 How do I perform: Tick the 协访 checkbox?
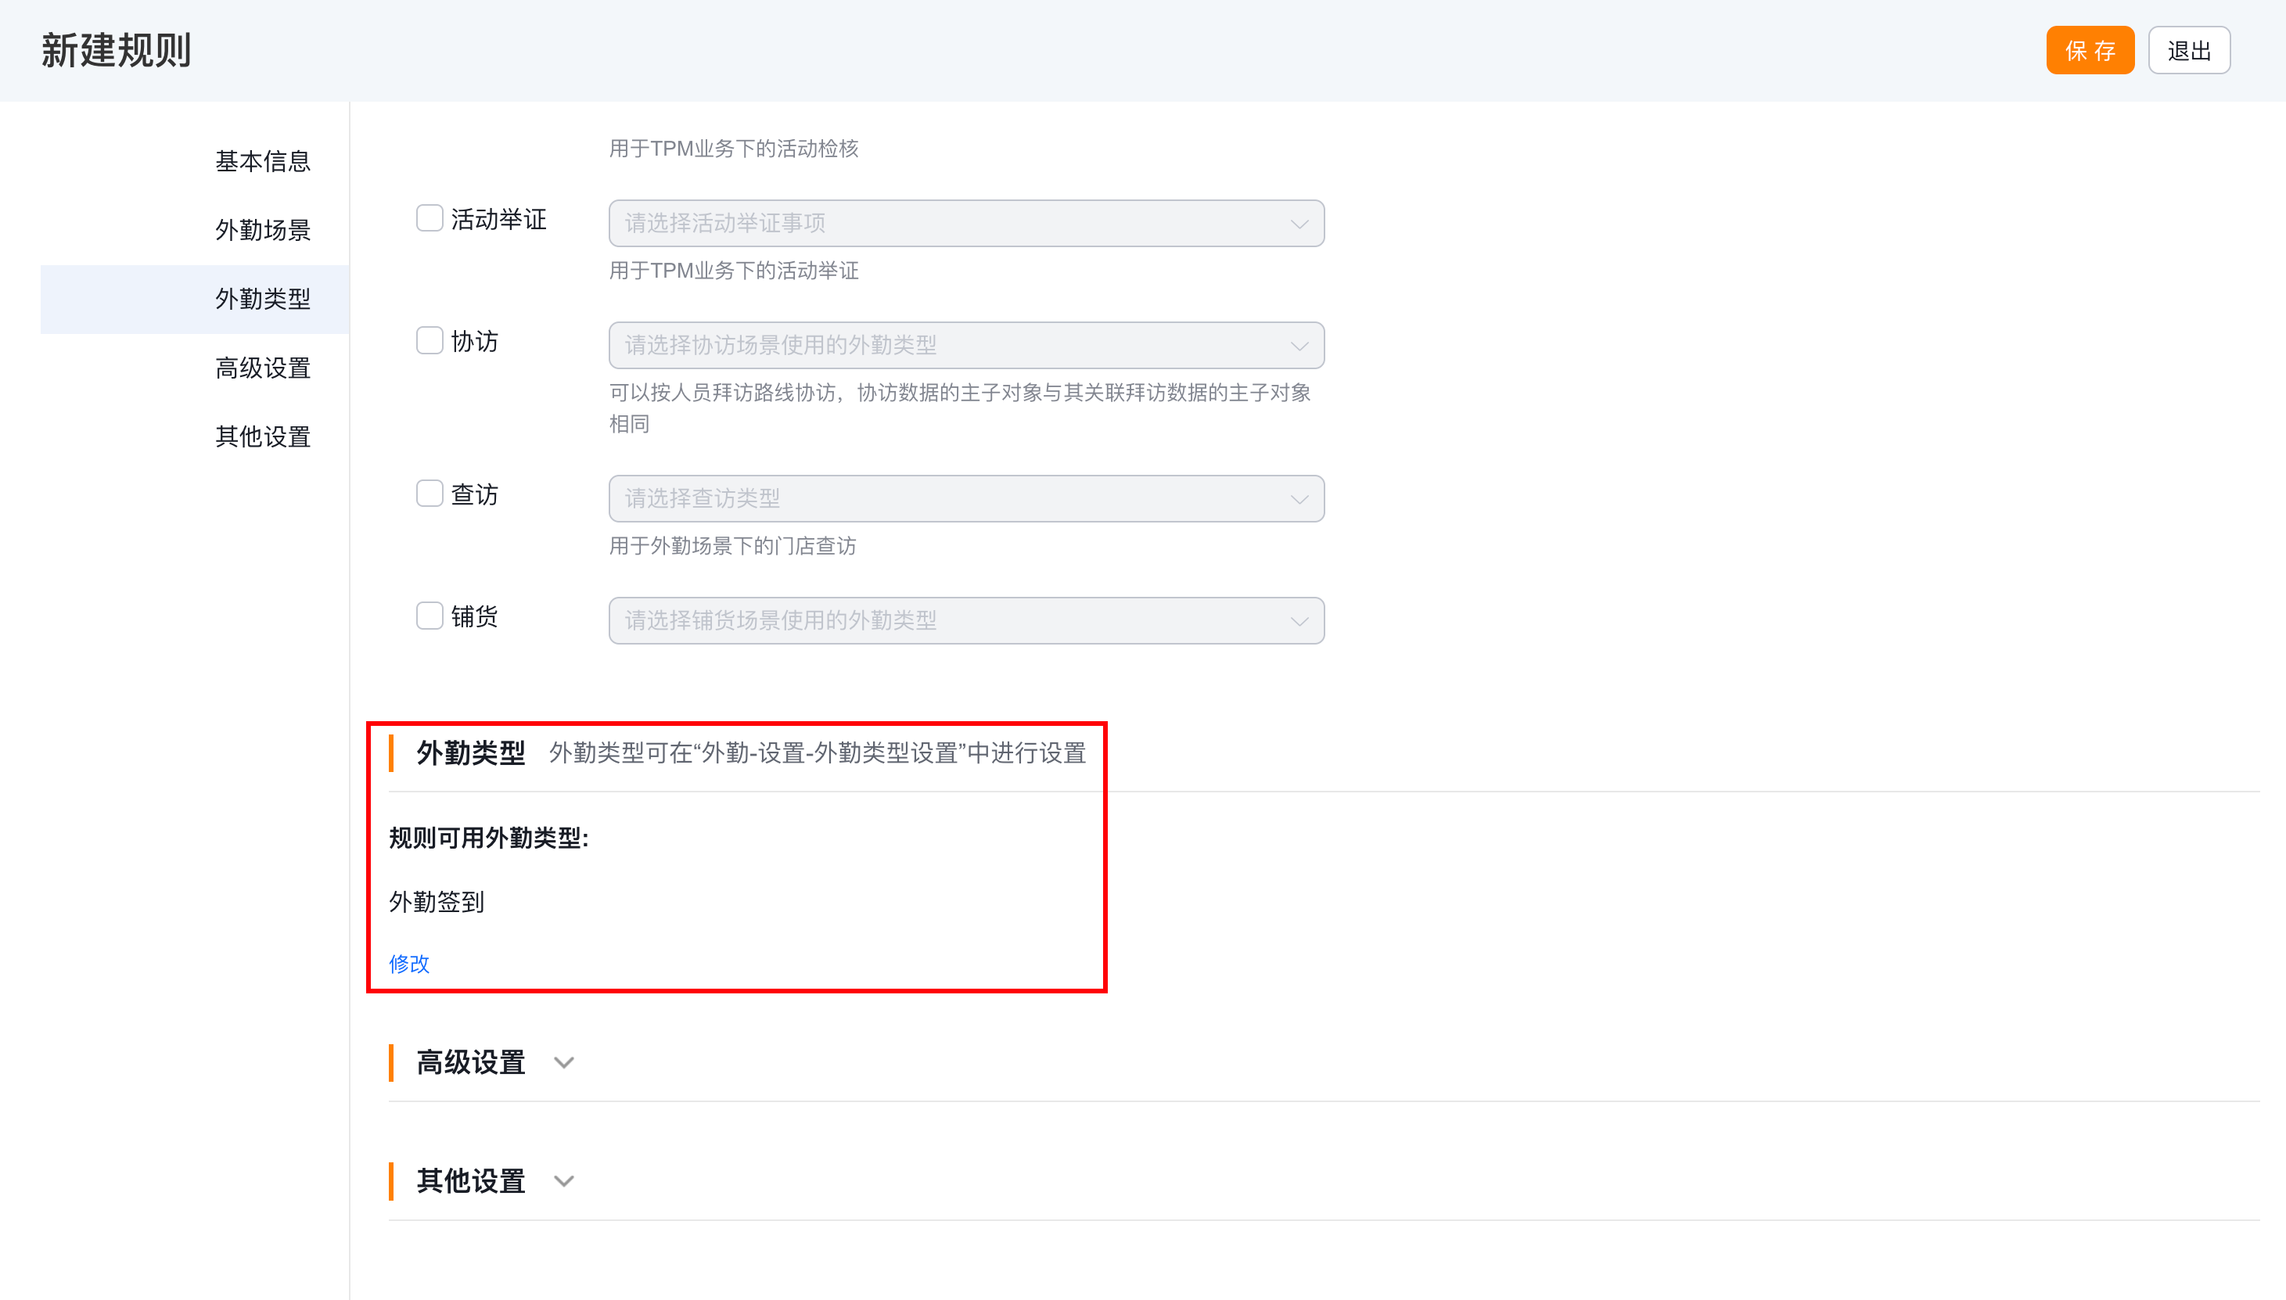[430, 340]
